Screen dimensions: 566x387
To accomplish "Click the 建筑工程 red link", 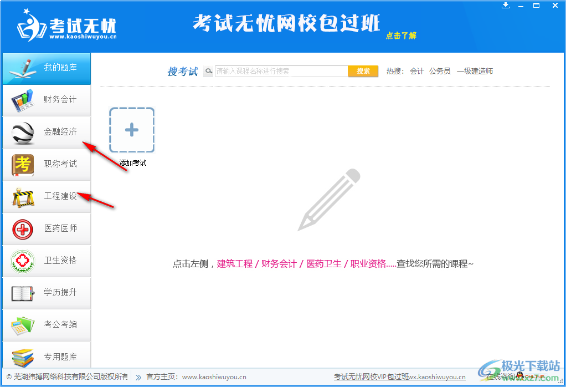I will click(235, 264).
